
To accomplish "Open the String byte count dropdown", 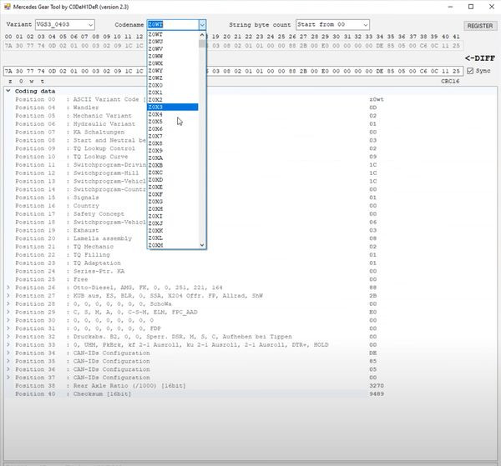I will 331,25.
